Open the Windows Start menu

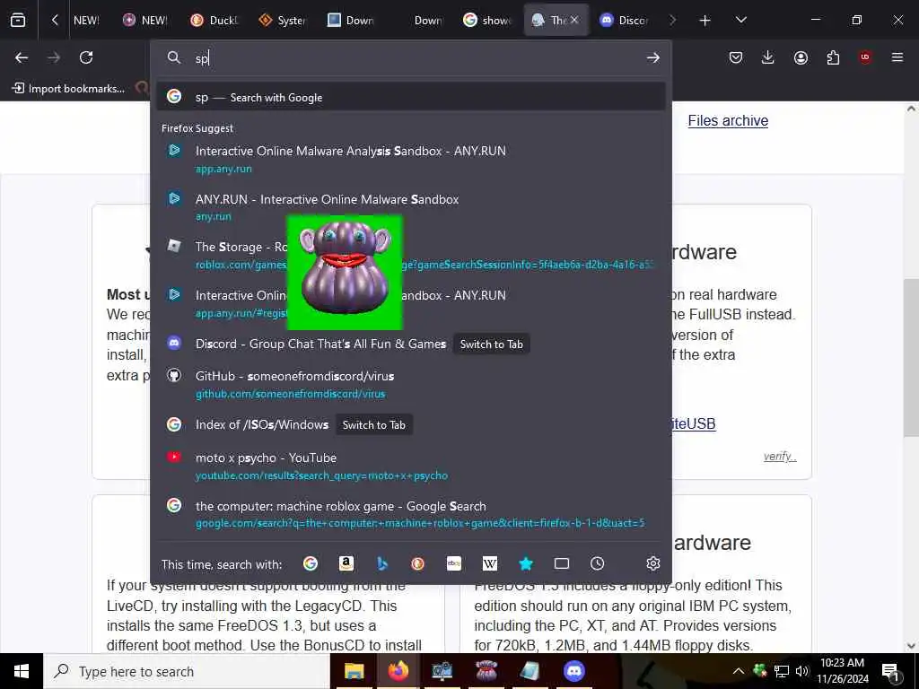(22, 671)
